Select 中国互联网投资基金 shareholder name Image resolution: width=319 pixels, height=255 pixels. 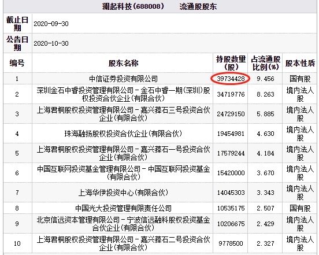(123, 173)
